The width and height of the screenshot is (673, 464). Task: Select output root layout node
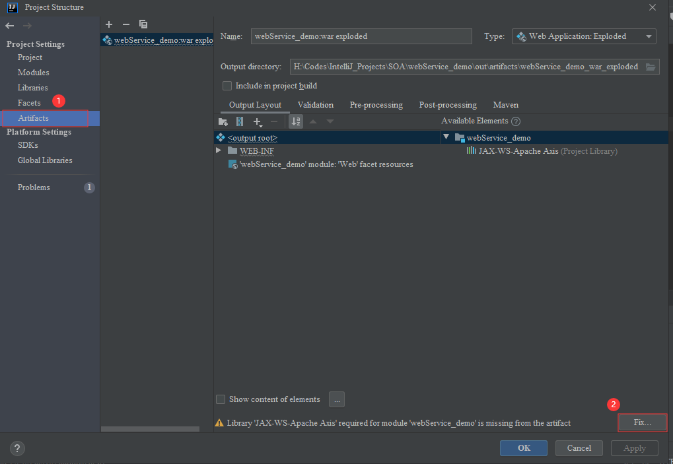[x=327, y=138]
